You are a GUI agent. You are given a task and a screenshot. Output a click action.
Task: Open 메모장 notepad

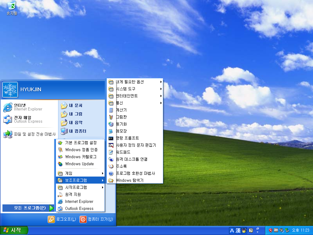coord(135,131)
